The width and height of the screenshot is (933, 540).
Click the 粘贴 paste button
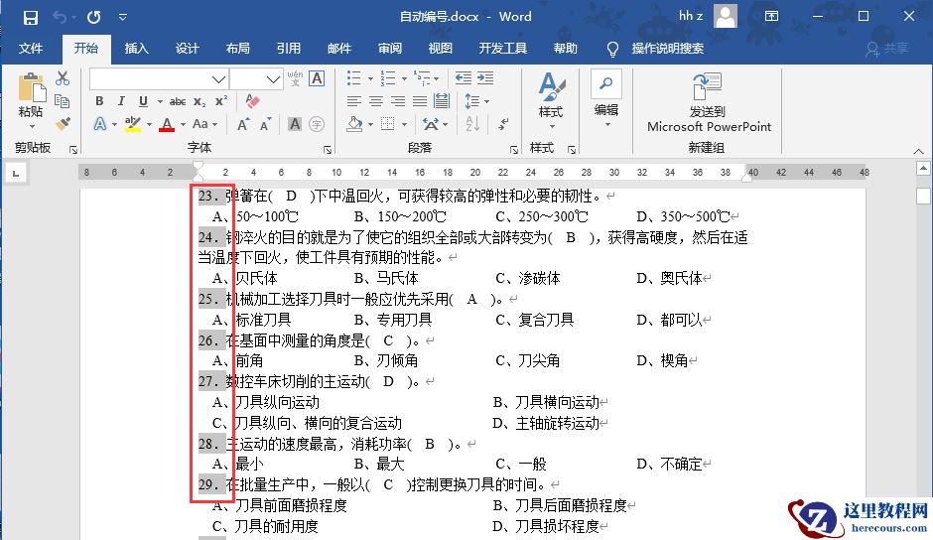click(x=31, y=101)
